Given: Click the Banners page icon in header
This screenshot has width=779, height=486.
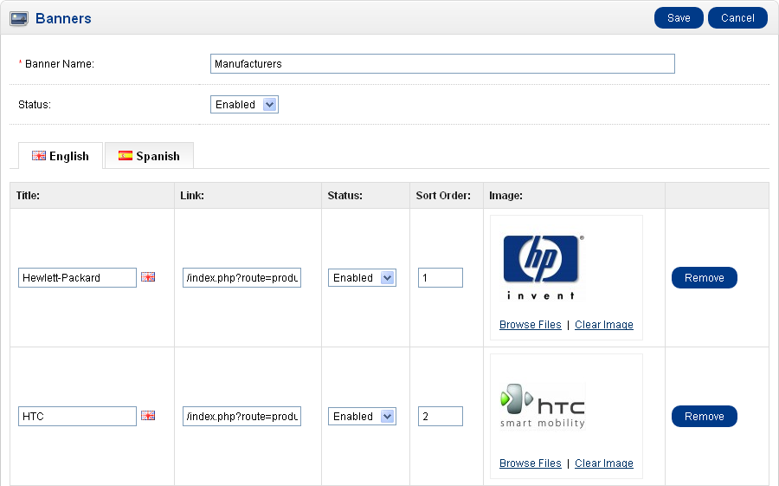Looking at the screenshot, I should [x=19, y=19].
